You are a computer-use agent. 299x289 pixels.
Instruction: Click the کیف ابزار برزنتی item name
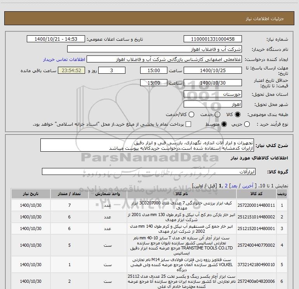coord(182,205)
